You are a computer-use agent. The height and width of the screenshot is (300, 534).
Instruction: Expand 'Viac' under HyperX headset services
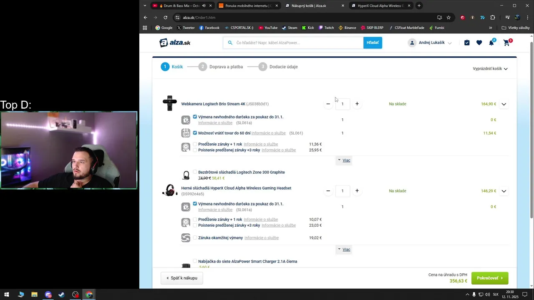pyautogui.click(x=344, y=250)
